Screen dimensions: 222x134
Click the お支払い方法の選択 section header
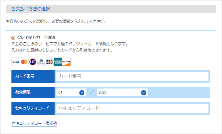point(111,9)
